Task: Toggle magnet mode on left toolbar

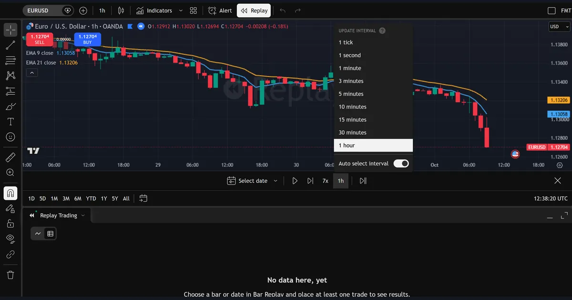Action: click(10, 193)
